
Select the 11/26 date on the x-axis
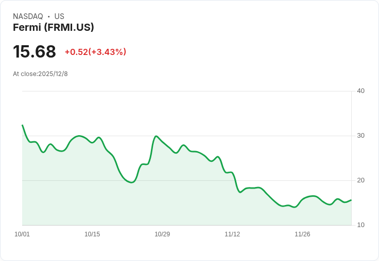302,234
